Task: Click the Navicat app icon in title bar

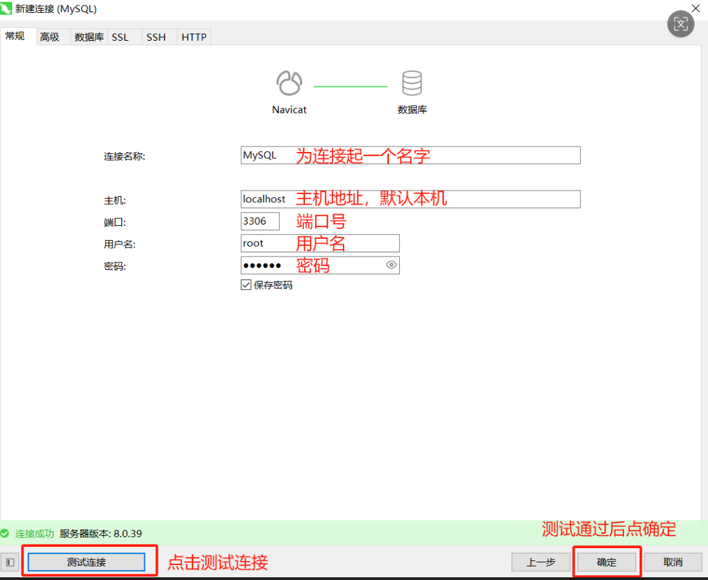Action: (6, 9)
